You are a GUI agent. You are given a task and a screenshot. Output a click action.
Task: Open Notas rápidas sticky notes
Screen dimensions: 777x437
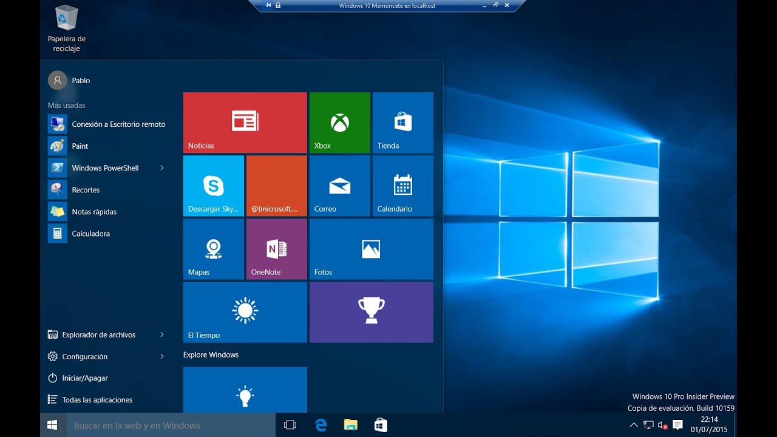[x=107, y=212]
